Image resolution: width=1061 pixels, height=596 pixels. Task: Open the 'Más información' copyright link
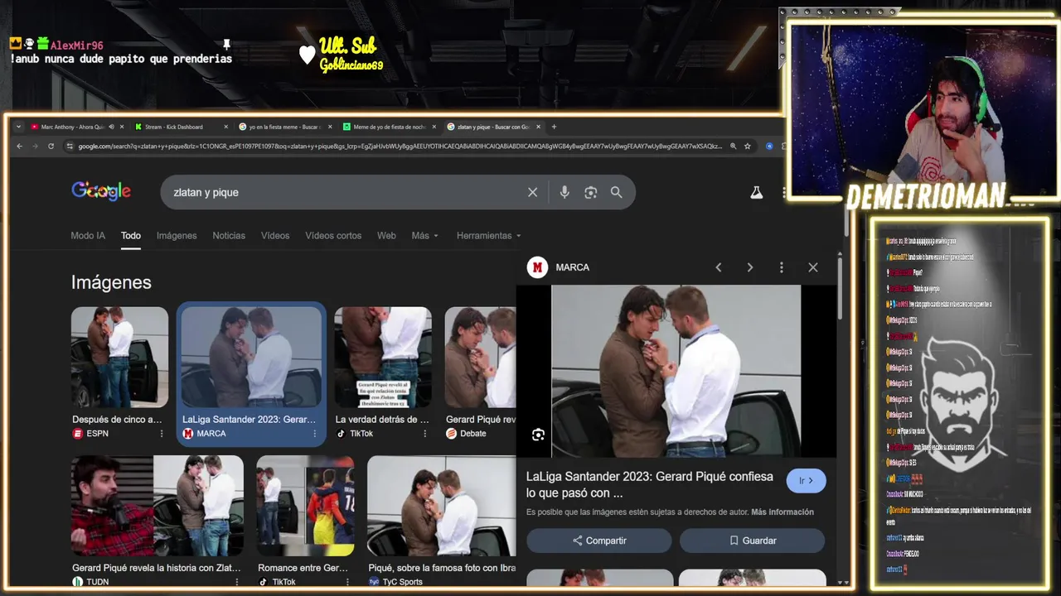click(782, 512)
